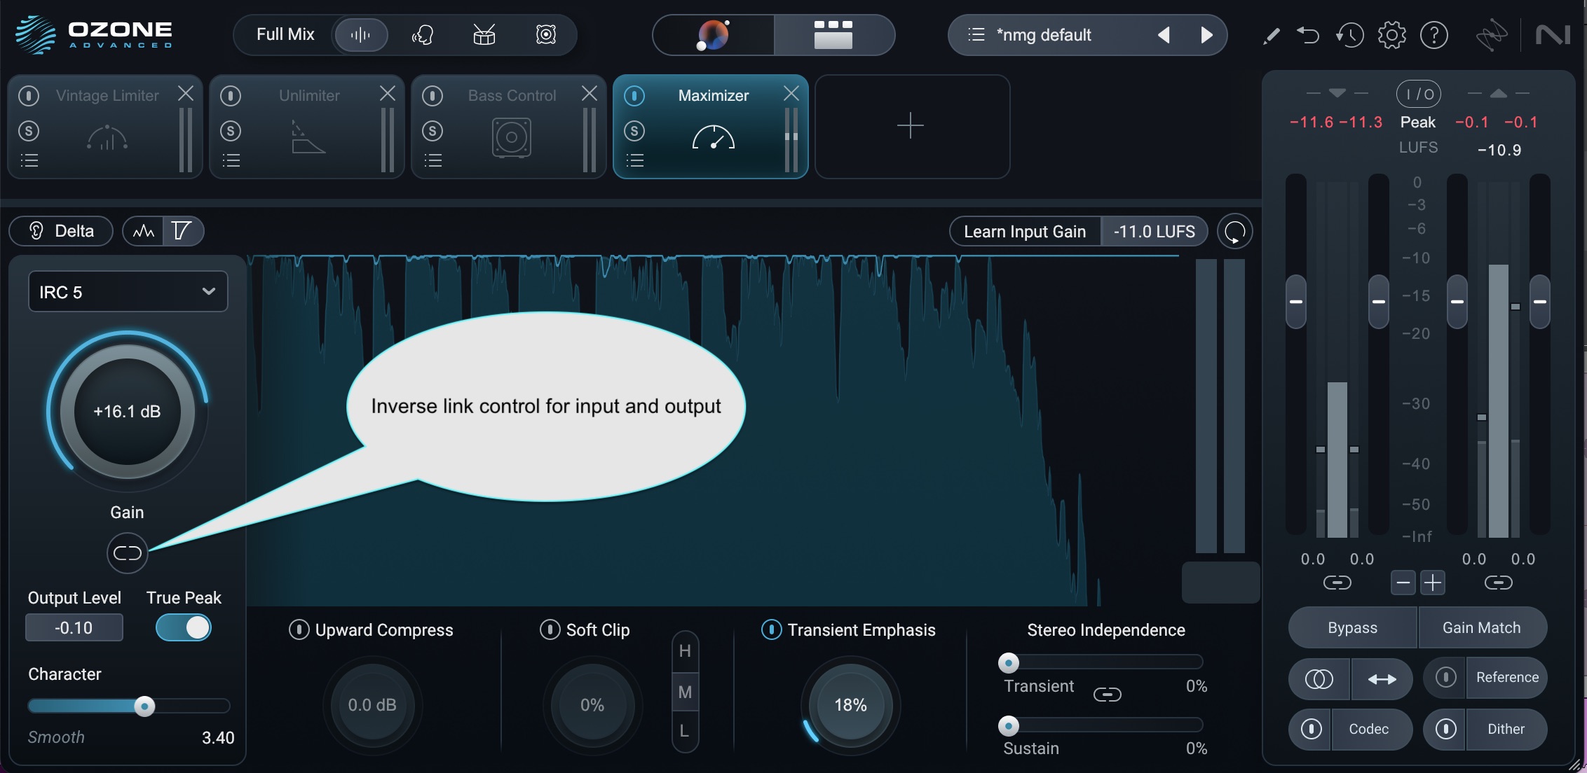Toggle Transient Emphasis power button
Viewport: 1587px width, 773px height.
pos(772,630)
